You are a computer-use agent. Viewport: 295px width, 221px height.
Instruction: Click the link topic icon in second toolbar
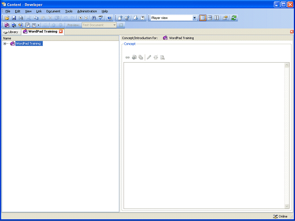click(x=20, y=25)
